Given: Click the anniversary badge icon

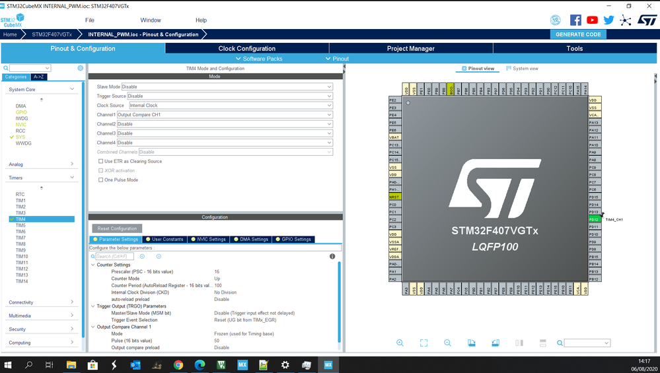Looking at the screenshot, I should tap(556, 20).
